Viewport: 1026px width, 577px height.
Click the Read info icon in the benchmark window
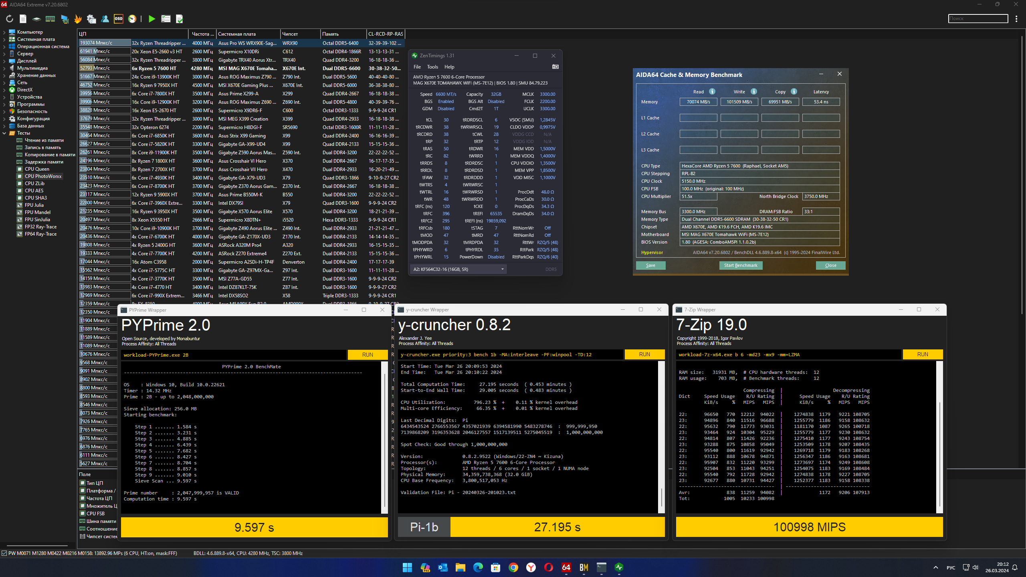[x=712, y=91]
